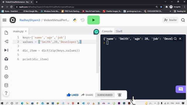Click the replit.com address bar

[84, 7]
